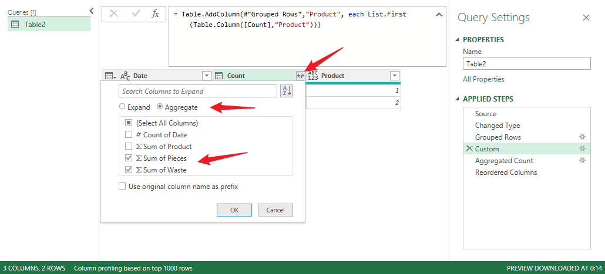Image resolution: width=605 pixels, height=274 pixels.
Task: Click the Cancel button
Action: click(275, 210)
